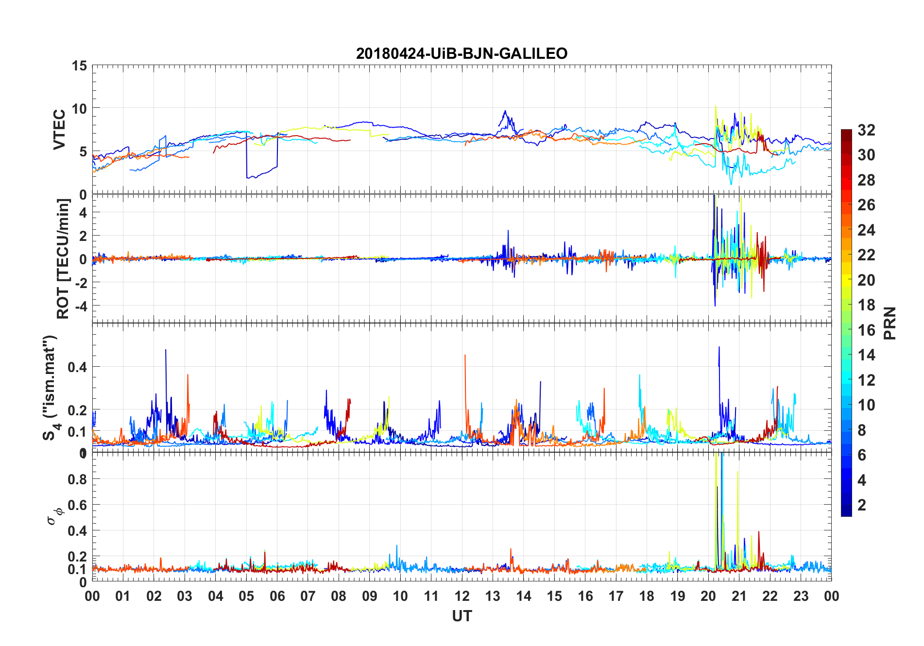
Task: Click VTEC axis tick label 5
Action: pyautogui.click(x=84, y=152)
